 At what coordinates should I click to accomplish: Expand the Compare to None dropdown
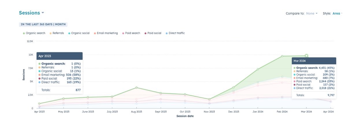click(x=312, y=14)
